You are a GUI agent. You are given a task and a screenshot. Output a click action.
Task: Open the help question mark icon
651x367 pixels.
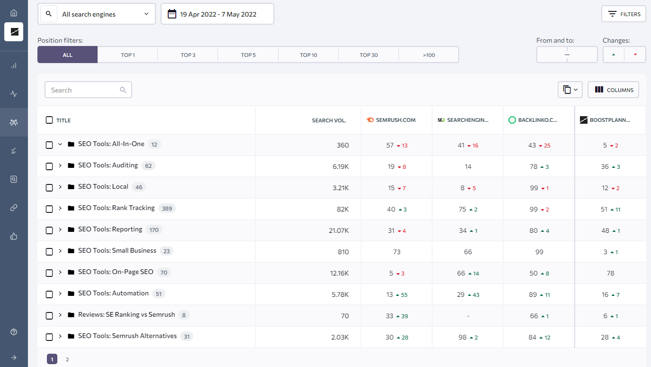[14, 332]
